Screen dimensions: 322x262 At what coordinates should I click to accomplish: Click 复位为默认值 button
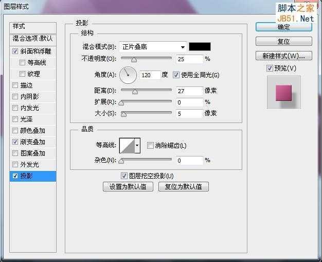coord(184,186)
